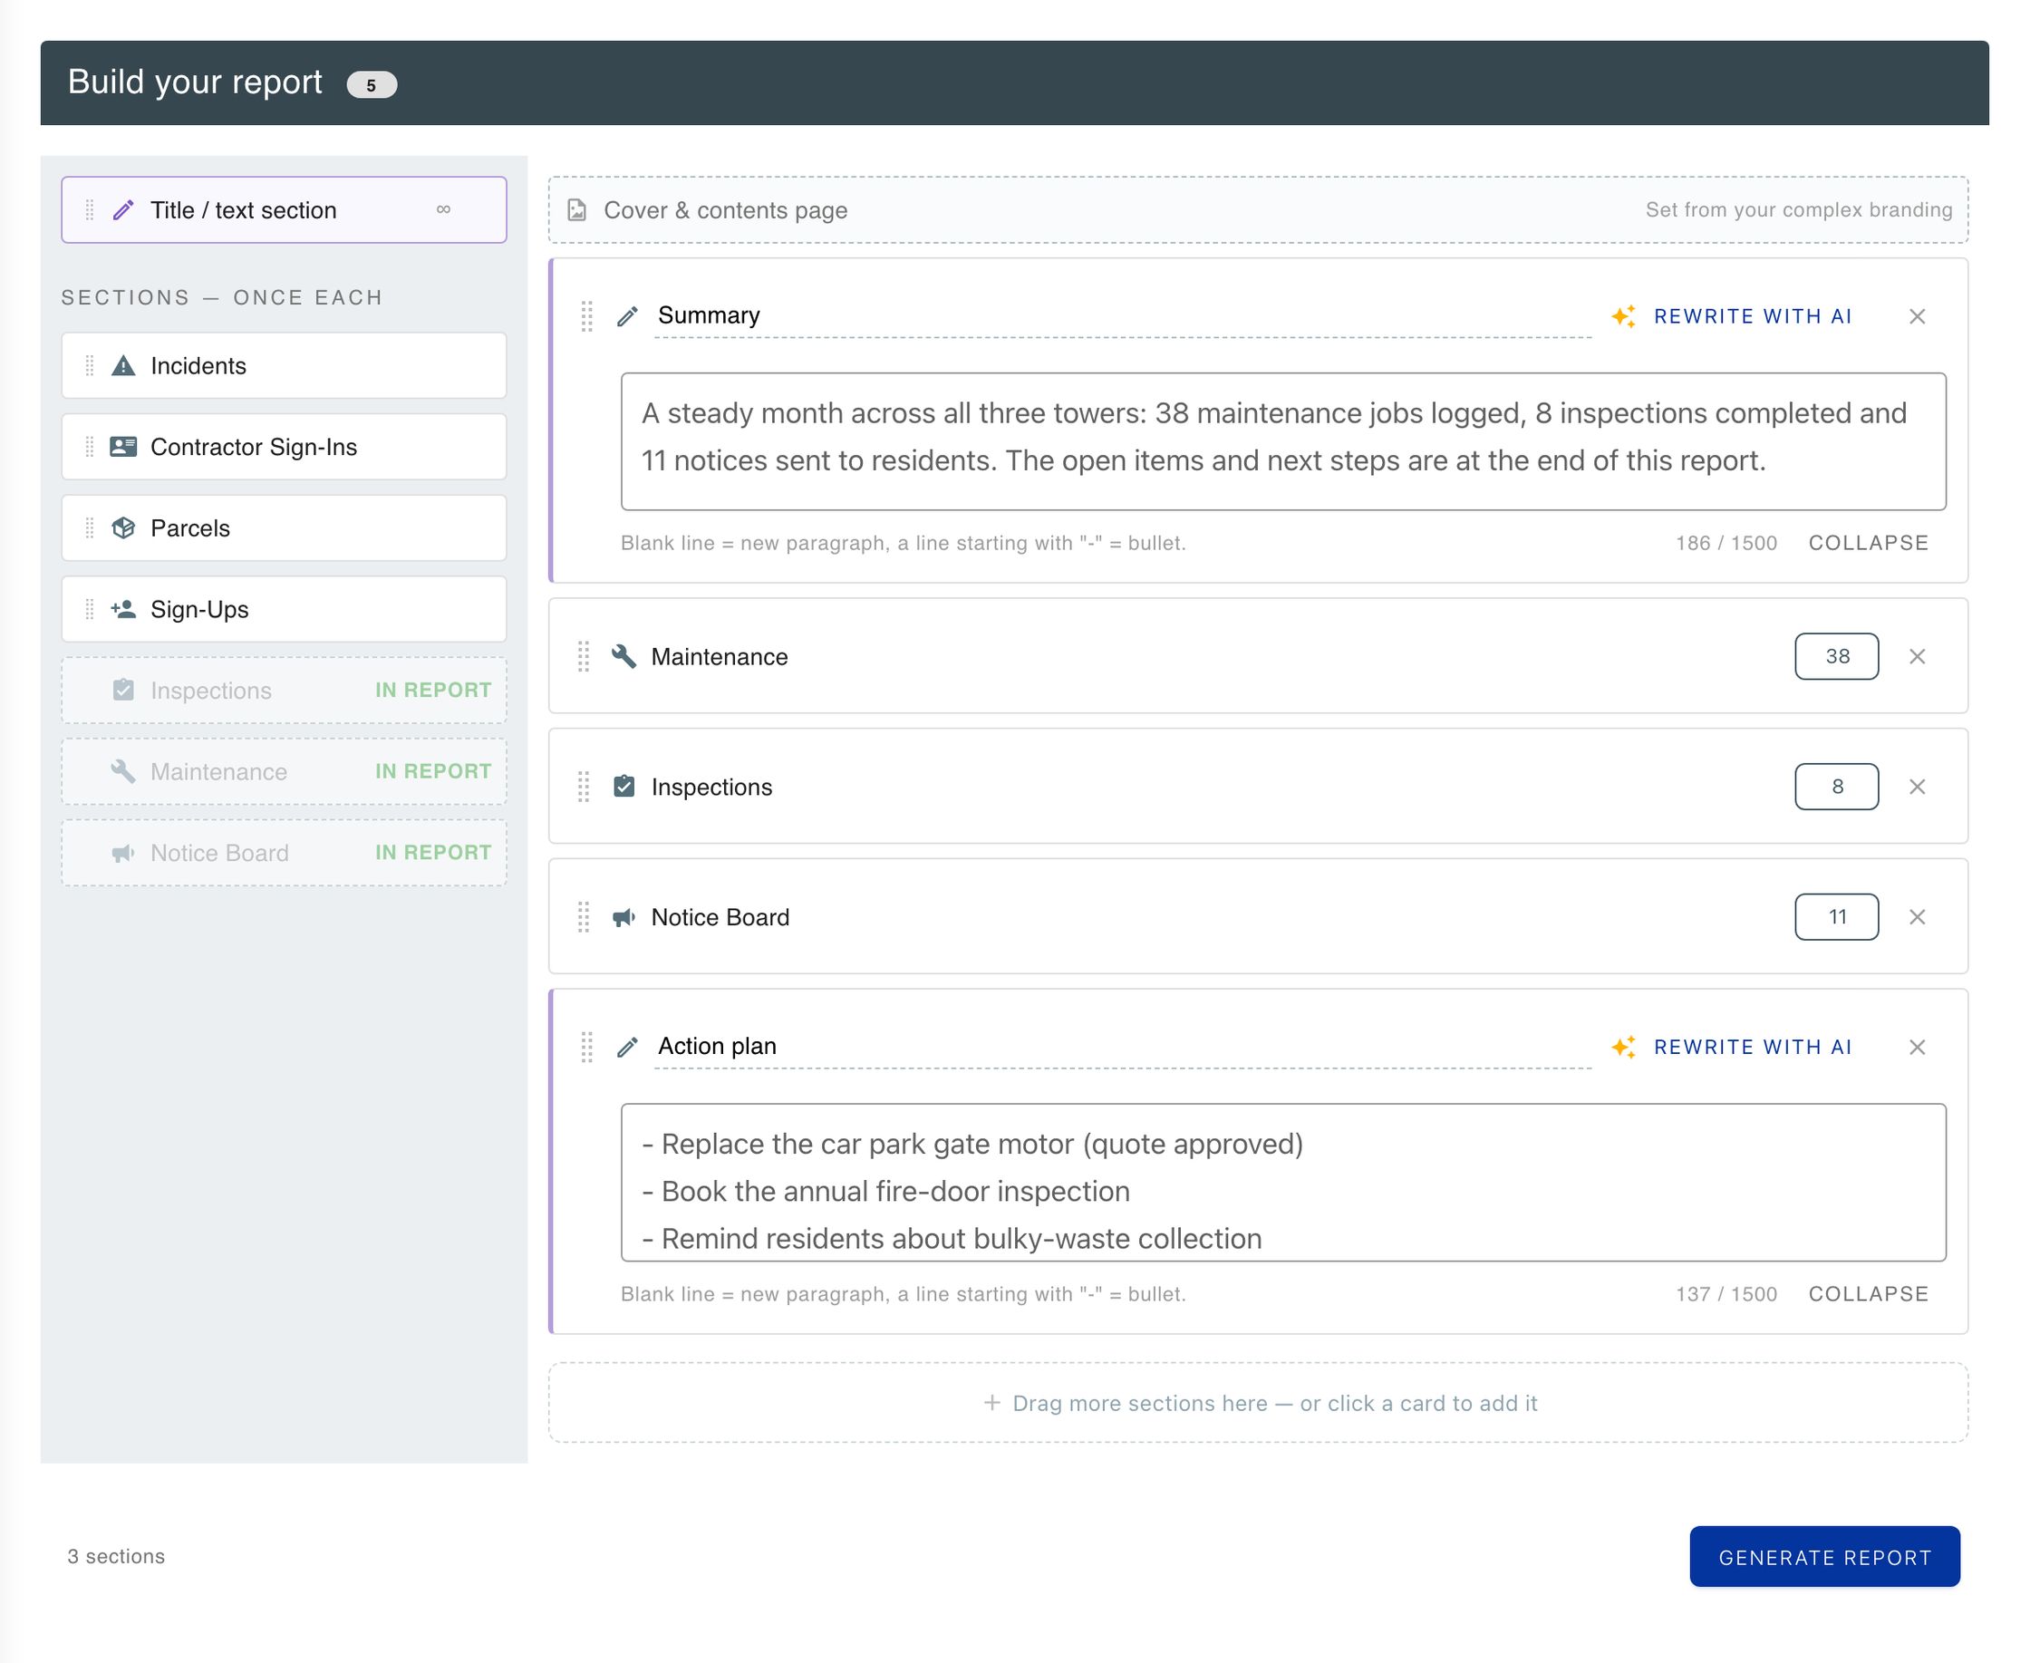Click into the Action plan bullet text area
The height and width of the screenshot is (1663, 2030).
point(1282,1183)
